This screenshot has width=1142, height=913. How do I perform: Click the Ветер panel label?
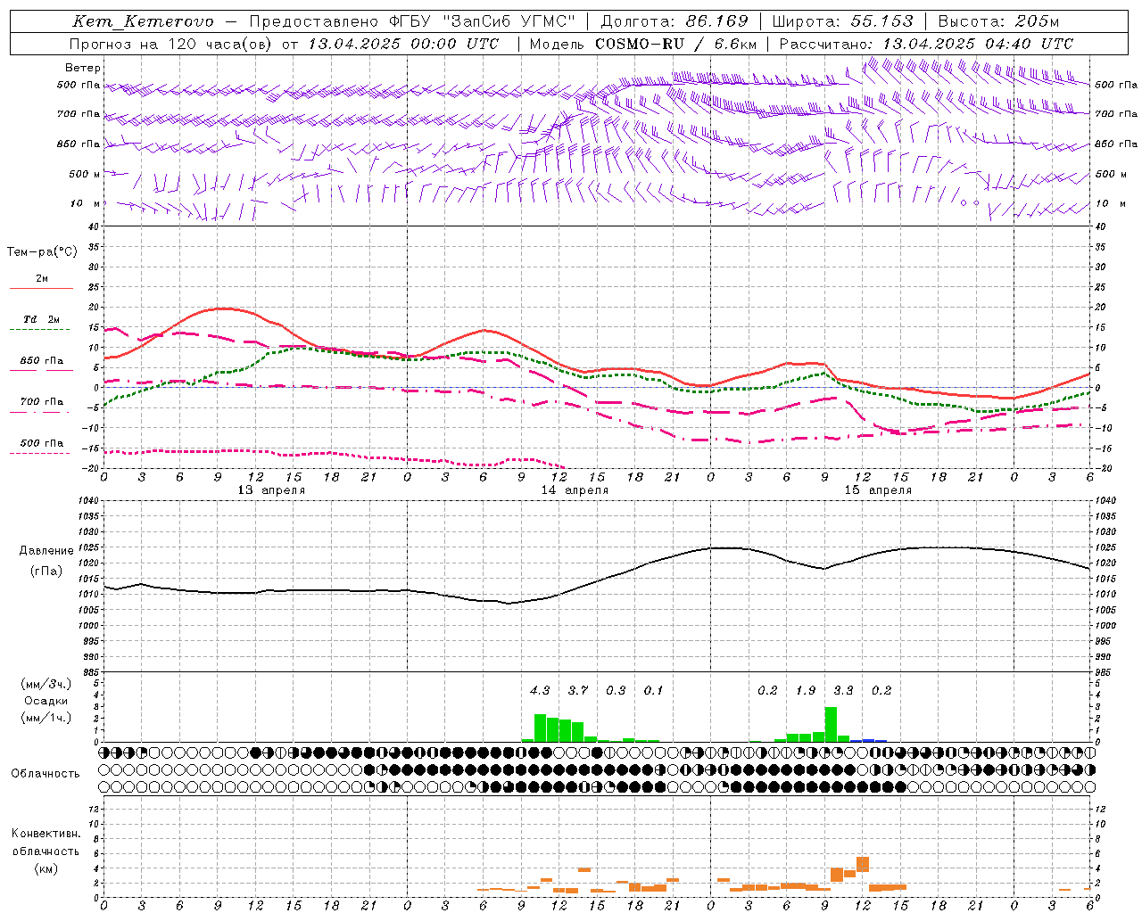coord(83,68)
